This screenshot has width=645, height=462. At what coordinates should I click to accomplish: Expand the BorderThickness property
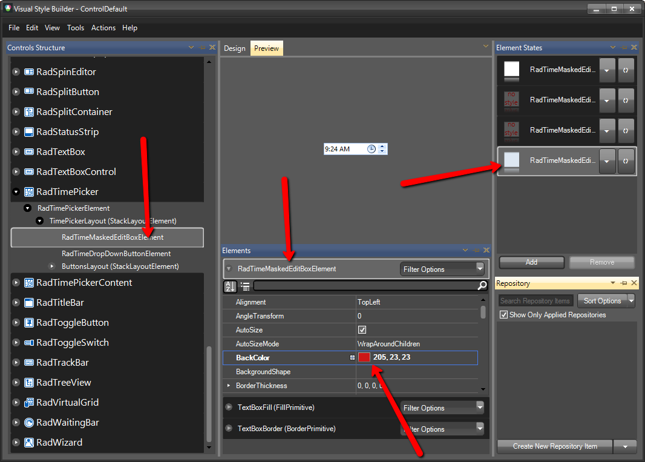point(229,386)
